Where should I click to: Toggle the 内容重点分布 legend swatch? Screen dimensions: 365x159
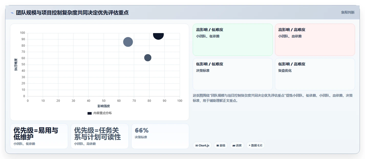(x=90, y=113)
